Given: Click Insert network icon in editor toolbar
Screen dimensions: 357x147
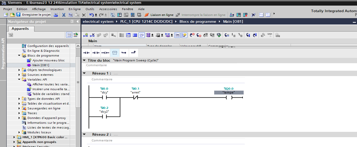Looking at the screenshot, I should (86, 35).
